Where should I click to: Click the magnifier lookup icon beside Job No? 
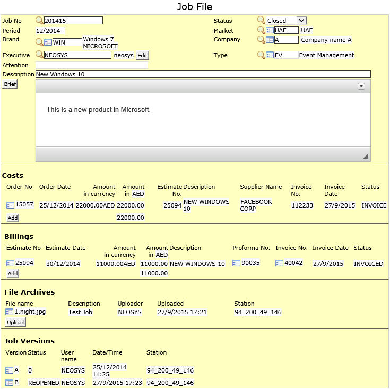point(39,20)
